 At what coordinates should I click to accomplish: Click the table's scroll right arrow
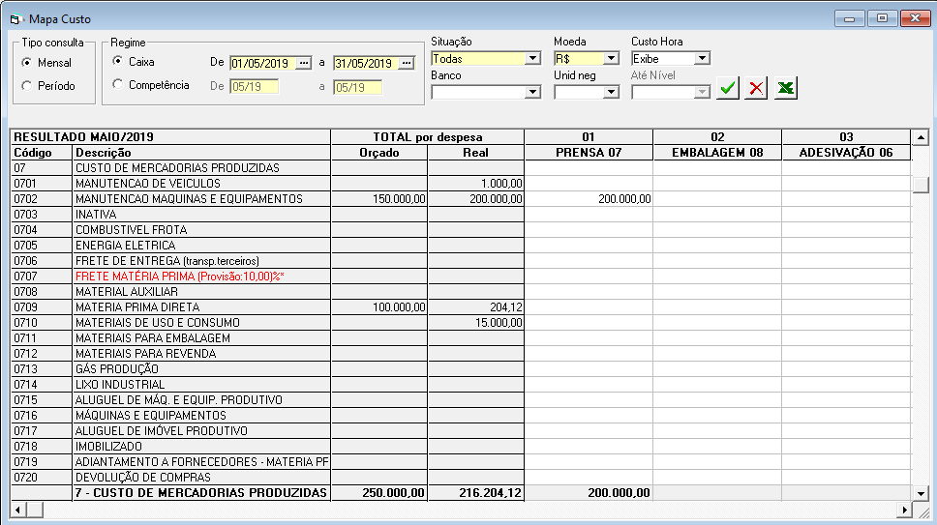(x=905, y=510)
